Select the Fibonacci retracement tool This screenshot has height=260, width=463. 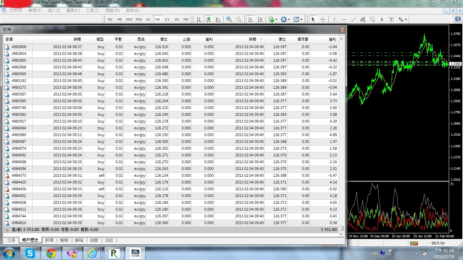(373, 19)
